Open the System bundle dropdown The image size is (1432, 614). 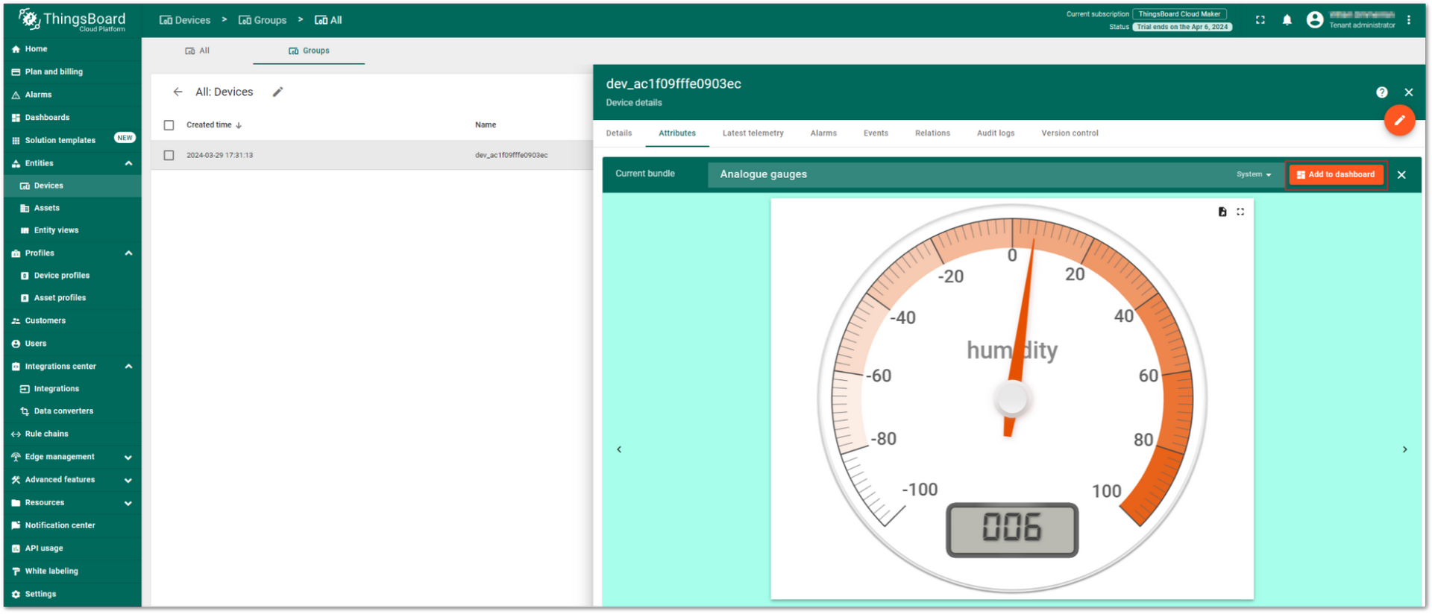1254,174
